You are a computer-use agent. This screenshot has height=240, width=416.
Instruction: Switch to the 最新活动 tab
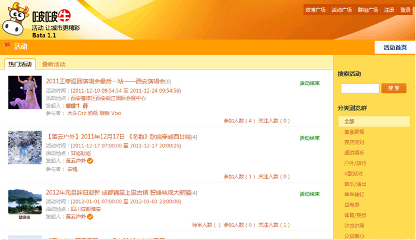53,64
